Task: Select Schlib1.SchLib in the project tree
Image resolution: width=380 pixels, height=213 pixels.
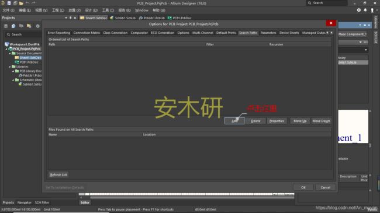Action: 32,84
